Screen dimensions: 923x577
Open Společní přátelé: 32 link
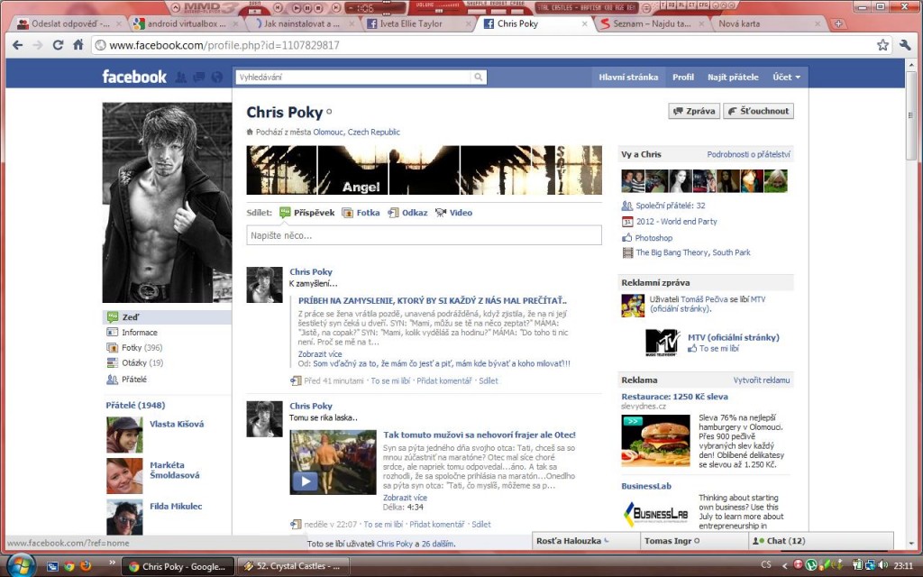(x=671, y=206)
